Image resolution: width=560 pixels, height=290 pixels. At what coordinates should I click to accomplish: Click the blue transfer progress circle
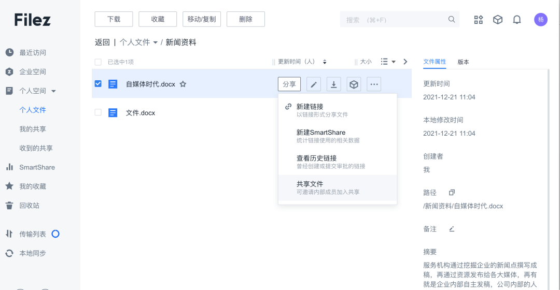(x=55, y=234)
